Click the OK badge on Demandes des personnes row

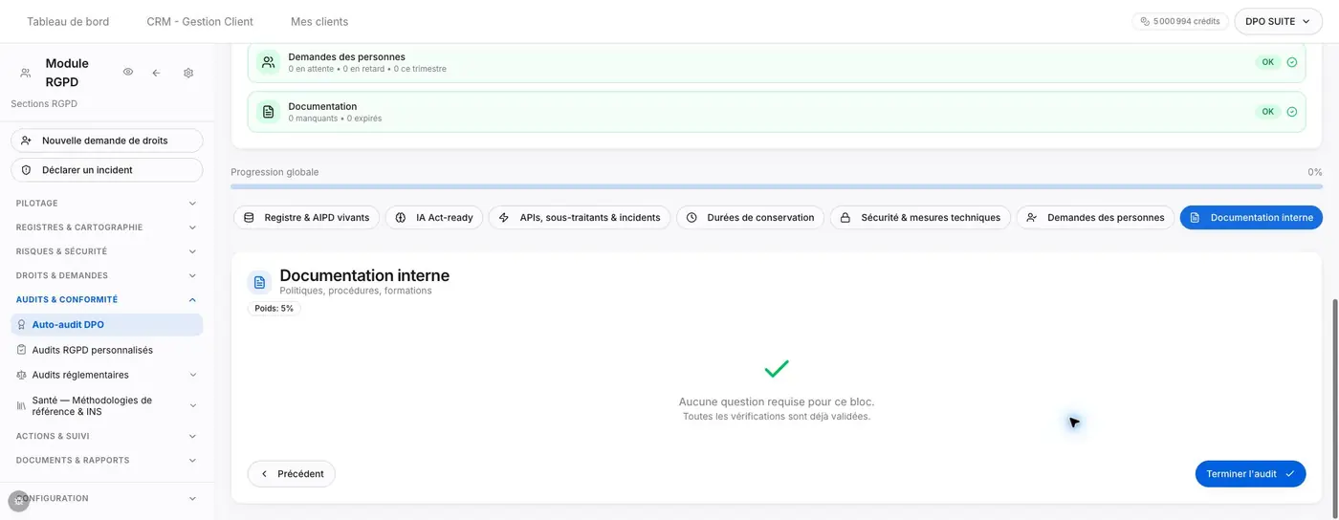click(x=1267, y=62)
